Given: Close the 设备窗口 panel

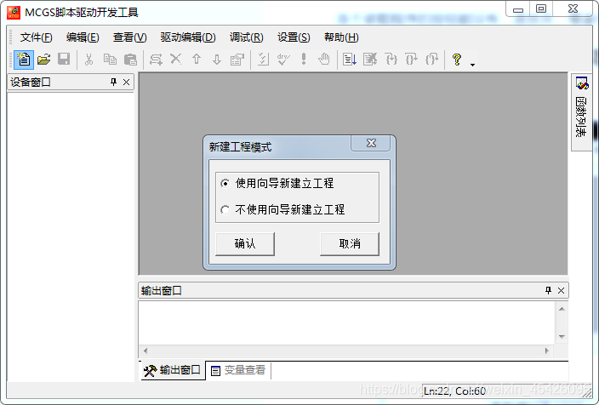Looking at the screenshot, I should coord(127,83).
